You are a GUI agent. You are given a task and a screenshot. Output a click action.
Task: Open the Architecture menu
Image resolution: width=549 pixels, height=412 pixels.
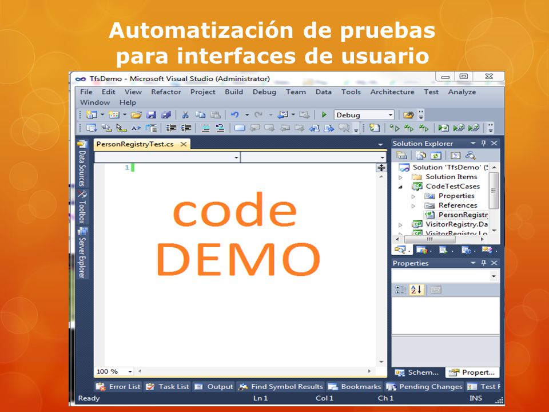click(x=392, y=92)
